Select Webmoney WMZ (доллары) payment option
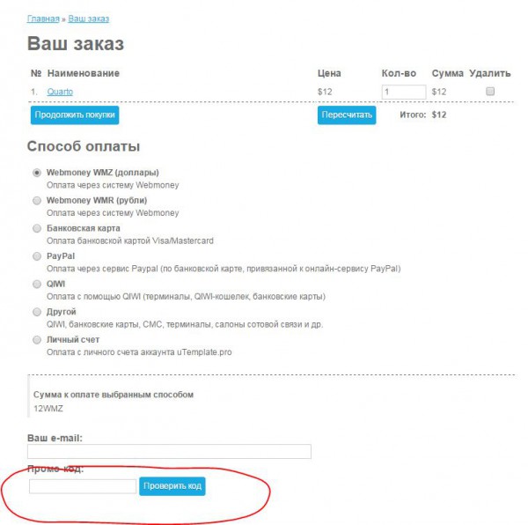The width and height of the screenshot is (528, 525). point(37,173)
